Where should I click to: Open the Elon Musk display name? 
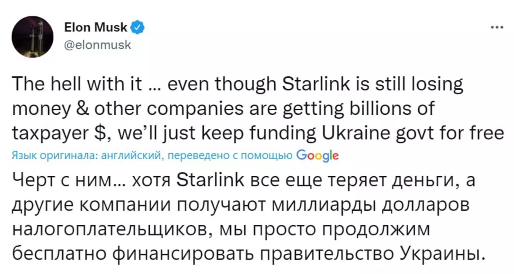(95, 27)
